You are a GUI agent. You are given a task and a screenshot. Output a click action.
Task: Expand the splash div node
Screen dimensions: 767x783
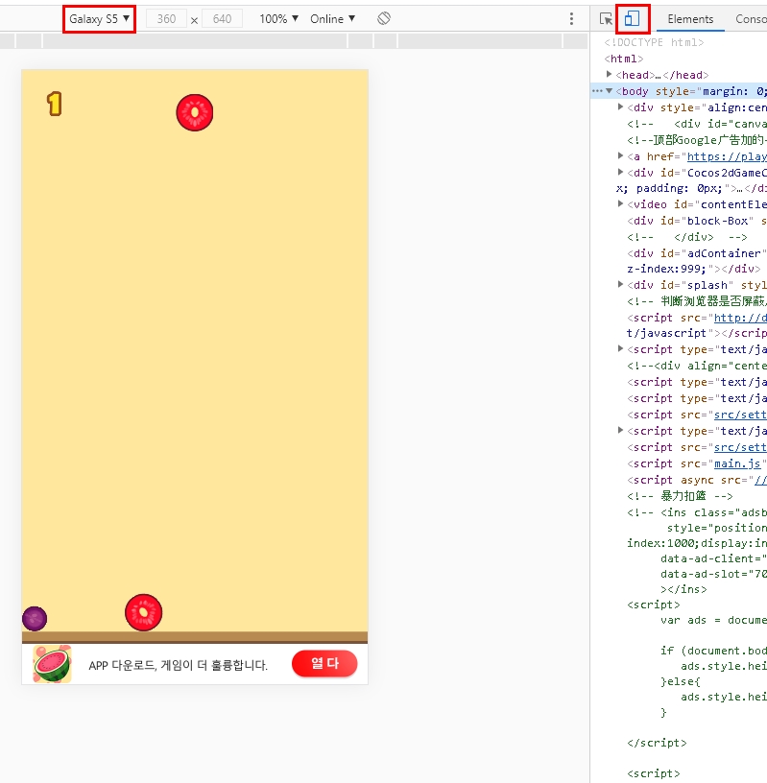click(x=620, y=284)
